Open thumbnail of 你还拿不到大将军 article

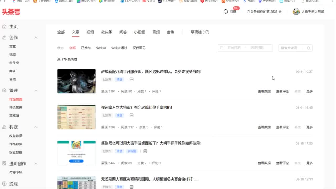coord(76,117)
